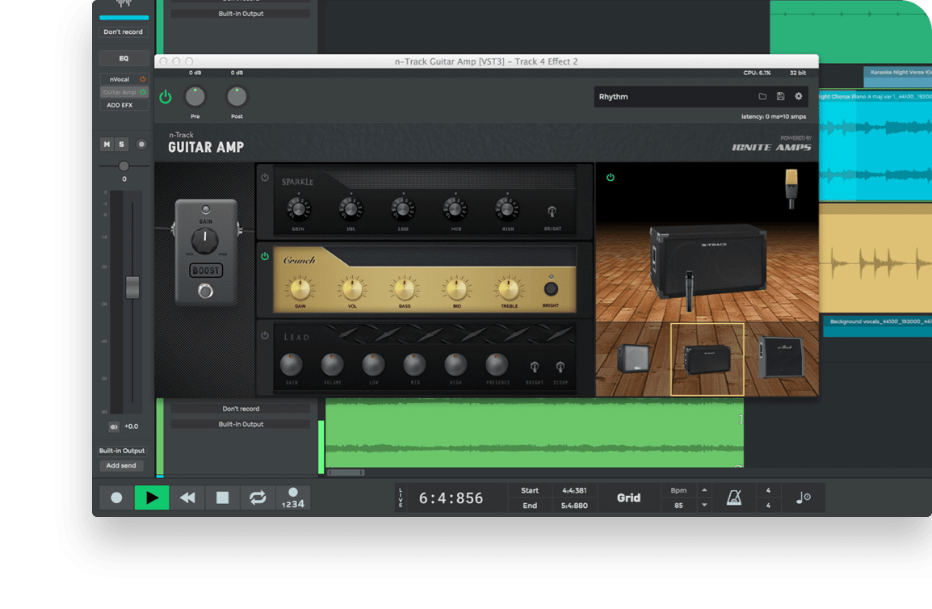
Task: Toggle the cabinet section power button
Action: point(610,177)
